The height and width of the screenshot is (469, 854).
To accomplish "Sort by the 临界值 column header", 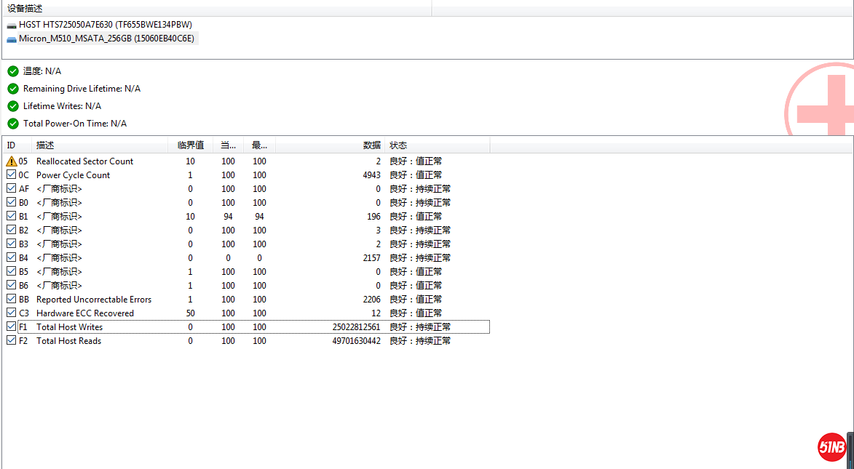I will click(x=191, y=145).
